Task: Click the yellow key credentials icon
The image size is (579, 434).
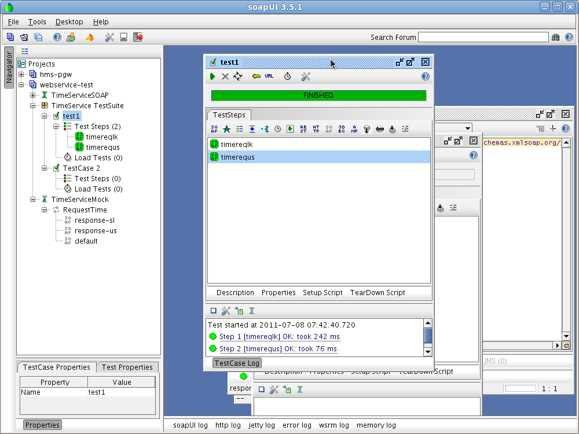Action: (256, 76)
